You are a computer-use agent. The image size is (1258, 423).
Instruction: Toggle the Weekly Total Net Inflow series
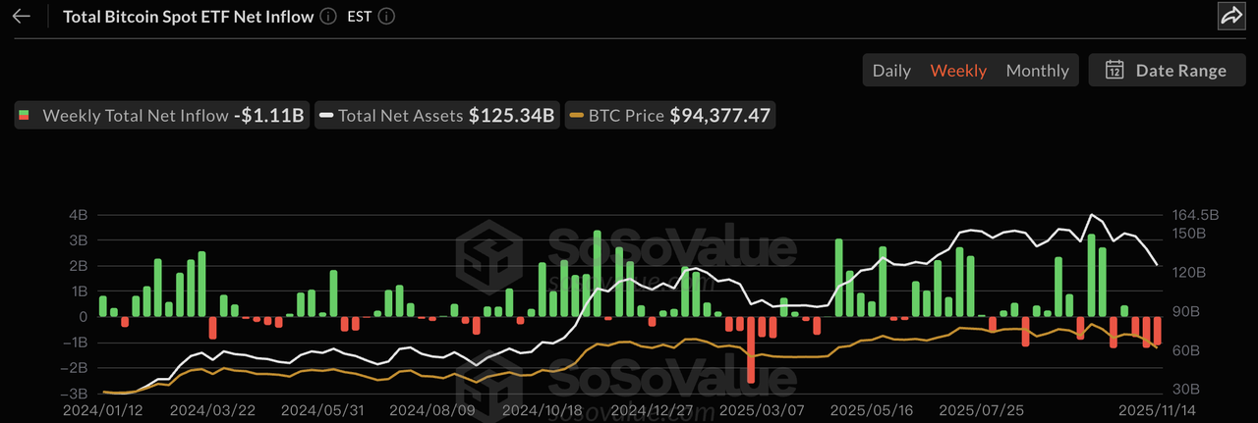pos(136,116)
